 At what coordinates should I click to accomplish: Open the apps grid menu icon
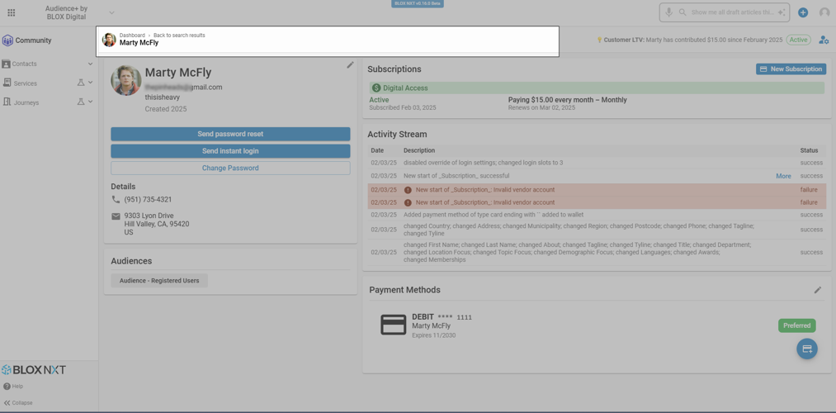coord(12,13)
